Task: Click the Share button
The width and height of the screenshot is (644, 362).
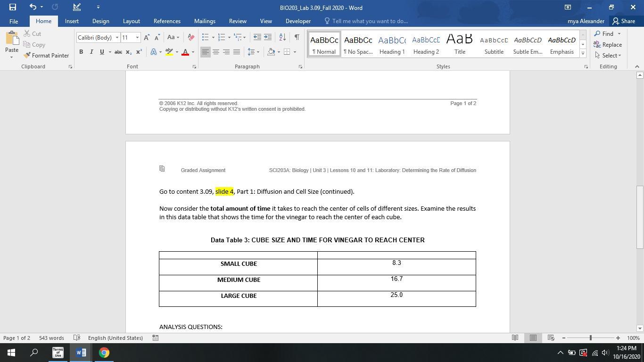Action: (x=623, y=21)
